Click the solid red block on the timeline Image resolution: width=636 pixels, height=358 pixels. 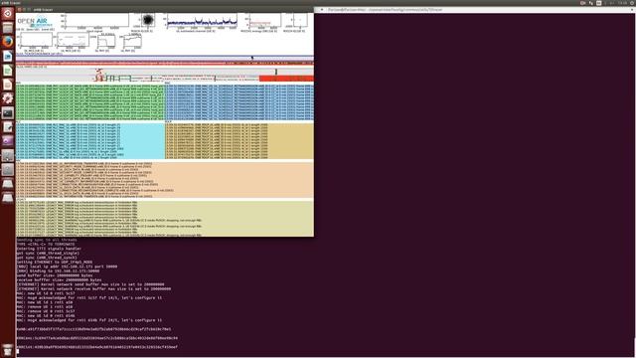pos(286,79)
